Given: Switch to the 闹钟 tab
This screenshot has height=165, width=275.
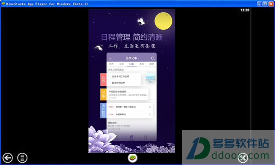Looking at the screenshot, I should click(x=152, y=64).
